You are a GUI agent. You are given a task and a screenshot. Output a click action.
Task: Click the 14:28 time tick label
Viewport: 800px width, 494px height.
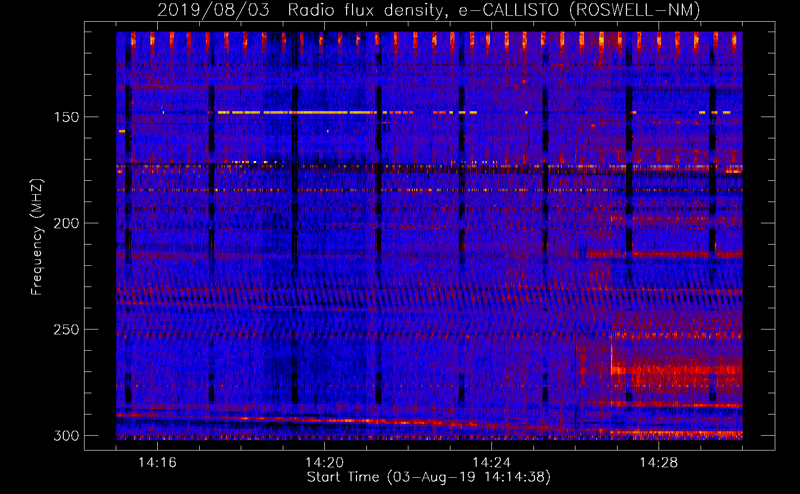coord(659,462)
